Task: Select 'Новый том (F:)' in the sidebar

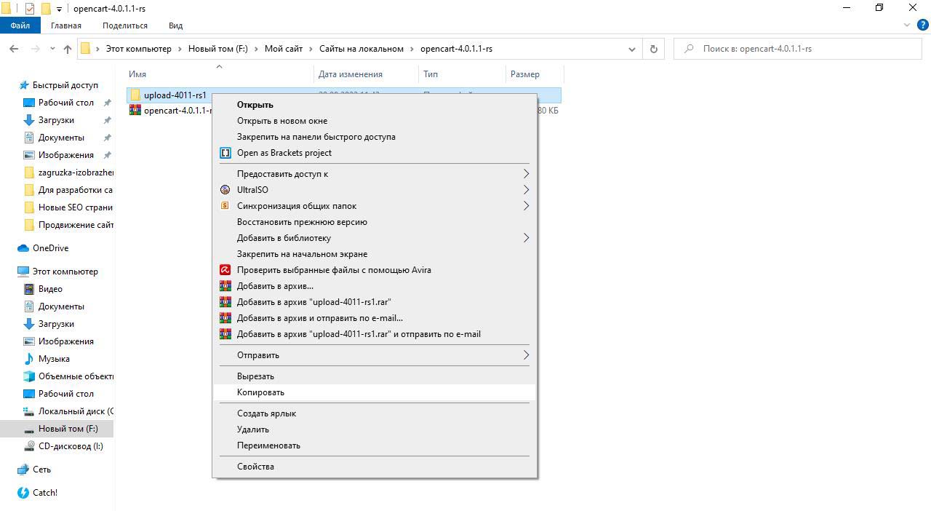Action: pos(68,429)
